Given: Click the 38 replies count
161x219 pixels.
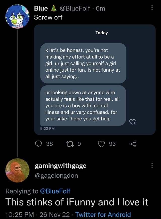Looking at the screenshot, I should 49,144.
